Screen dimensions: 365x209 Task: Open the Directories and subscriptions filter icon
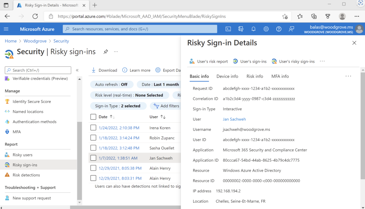[241, 29]
